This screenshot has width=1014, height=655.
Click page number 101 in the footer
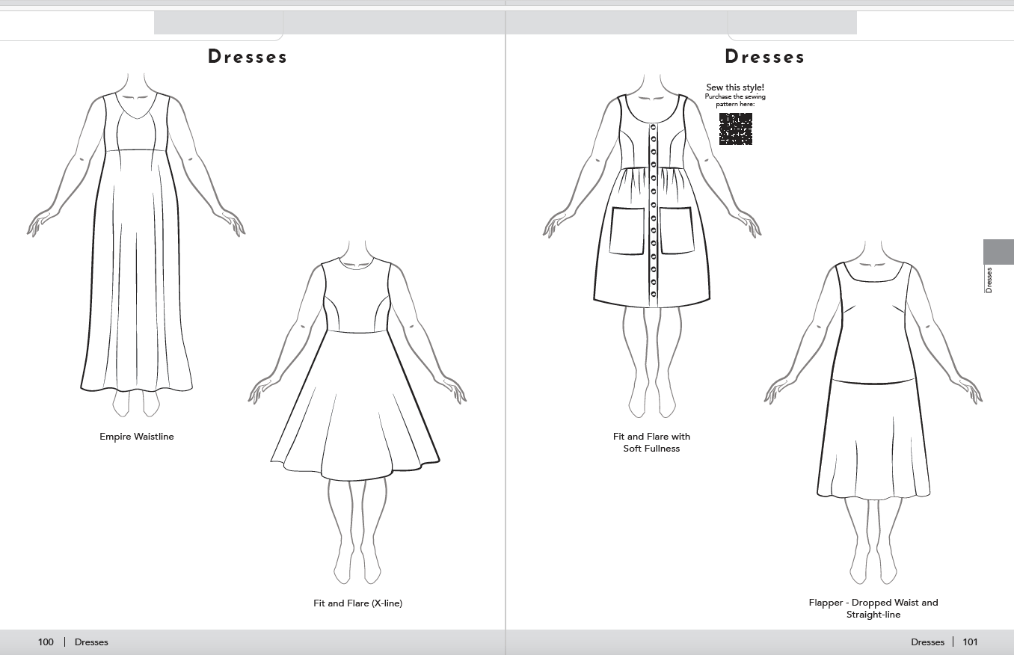970,642
